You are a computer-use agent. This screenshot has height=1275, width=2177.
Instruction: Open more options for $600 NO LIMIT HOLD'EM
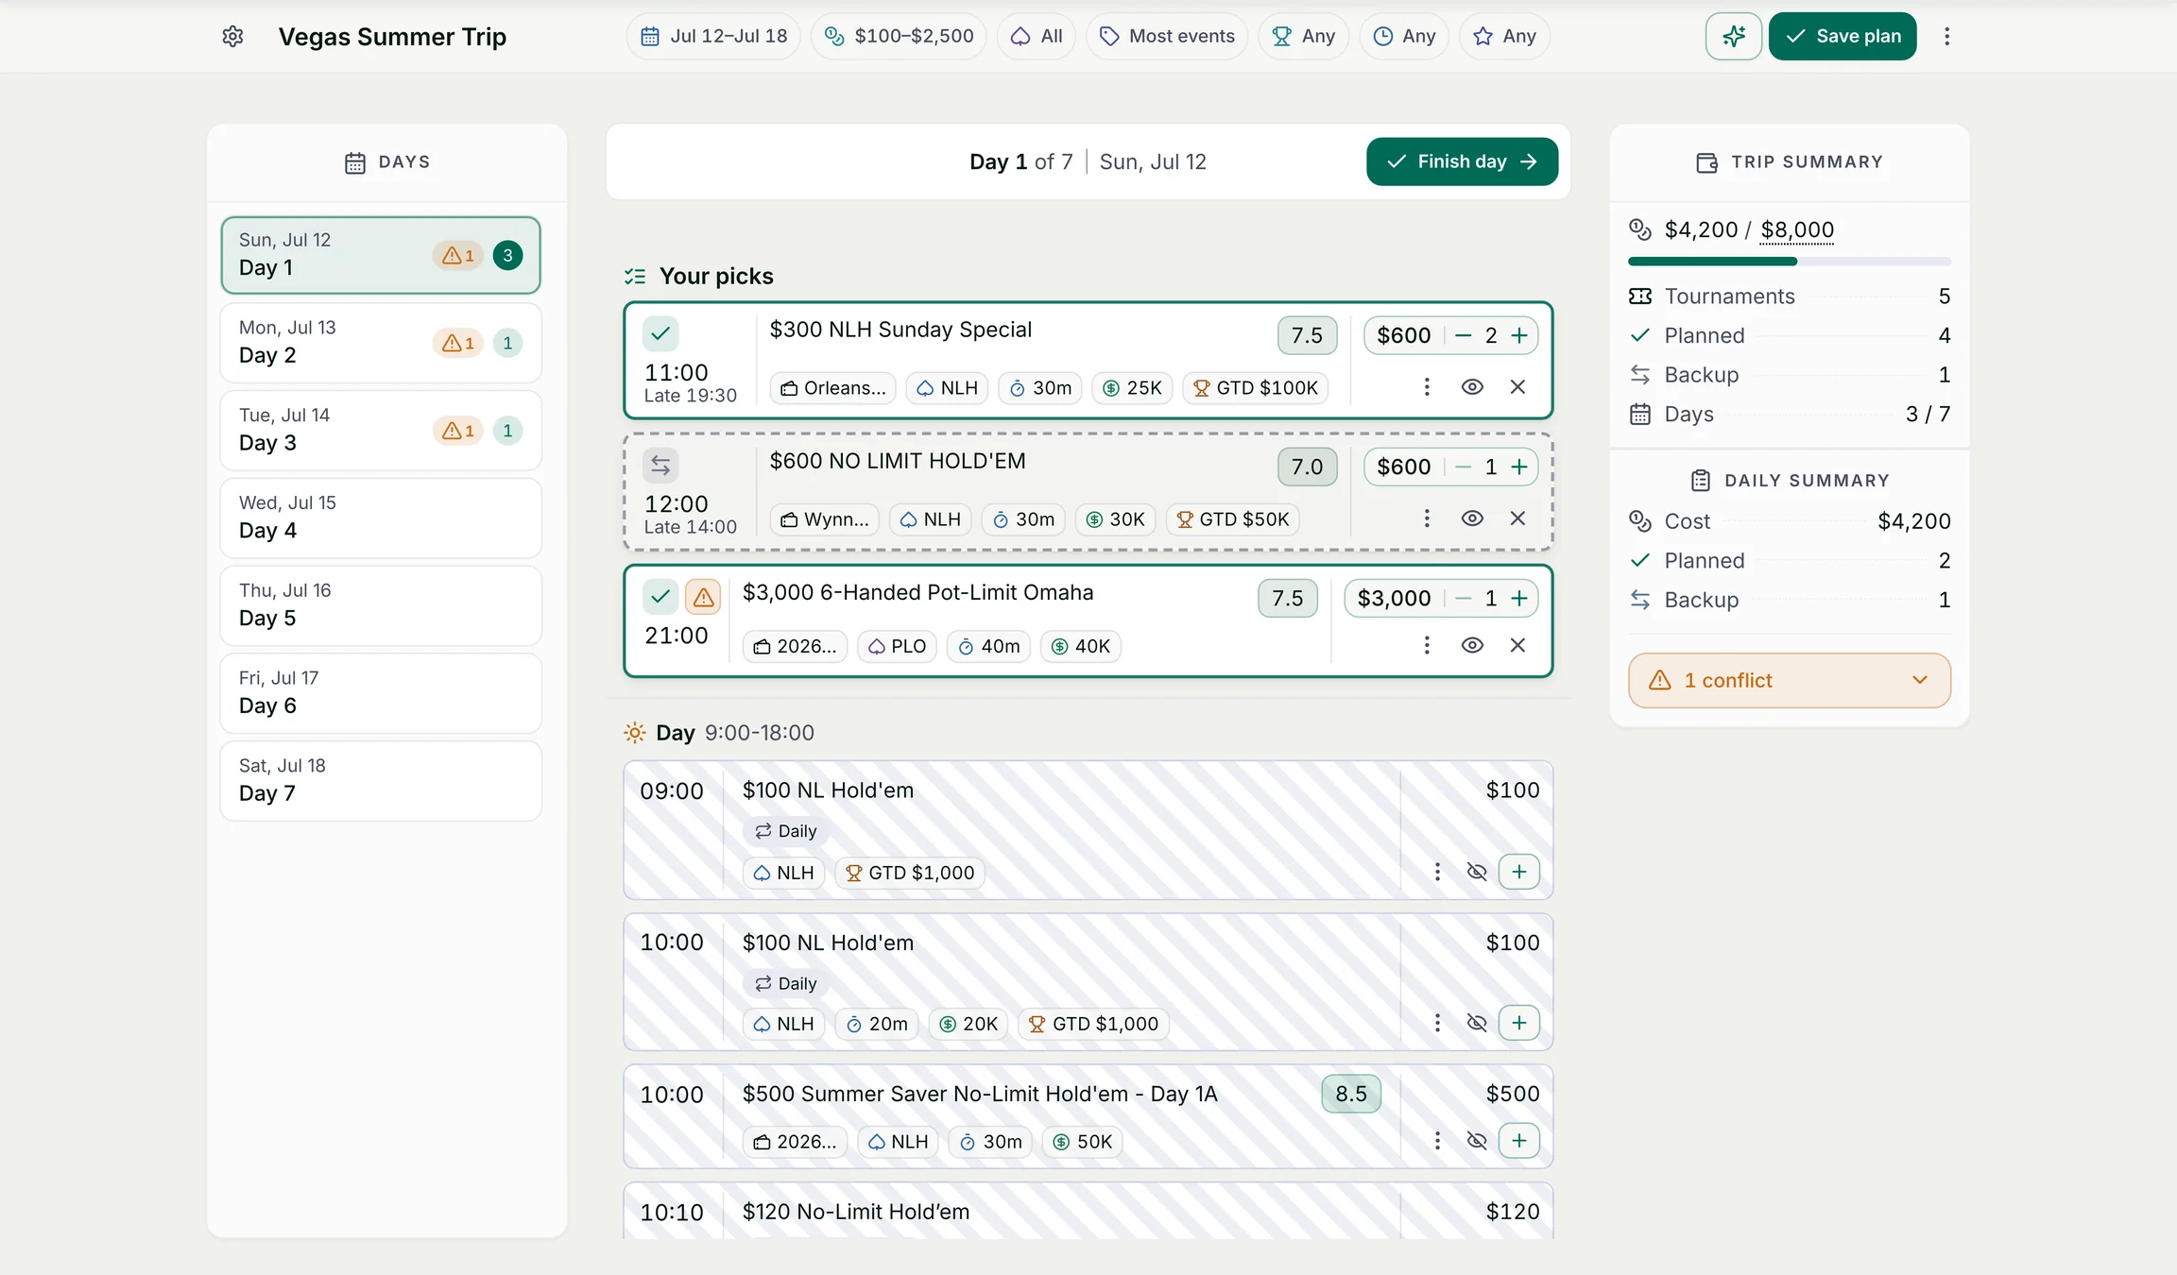[1427, 518]
